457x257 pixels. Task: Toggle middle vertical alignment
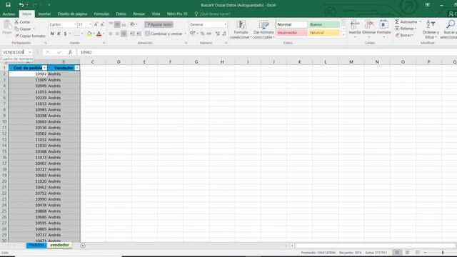tap(117, 25)
